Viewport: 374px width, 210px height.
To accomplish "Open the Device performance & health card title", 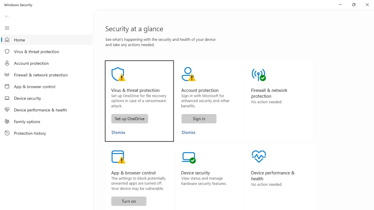I will [x=273, y=175].
